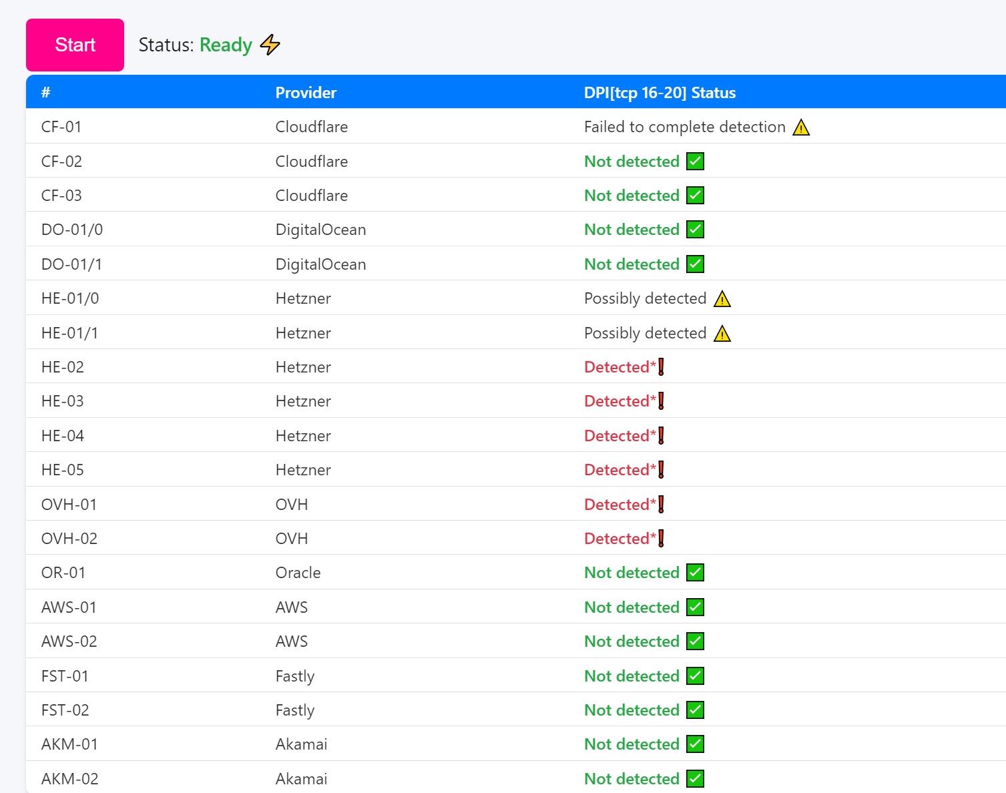Select the green checkmark icon for AWS-01
The image size is (1006, 793).
coord(696,607)
